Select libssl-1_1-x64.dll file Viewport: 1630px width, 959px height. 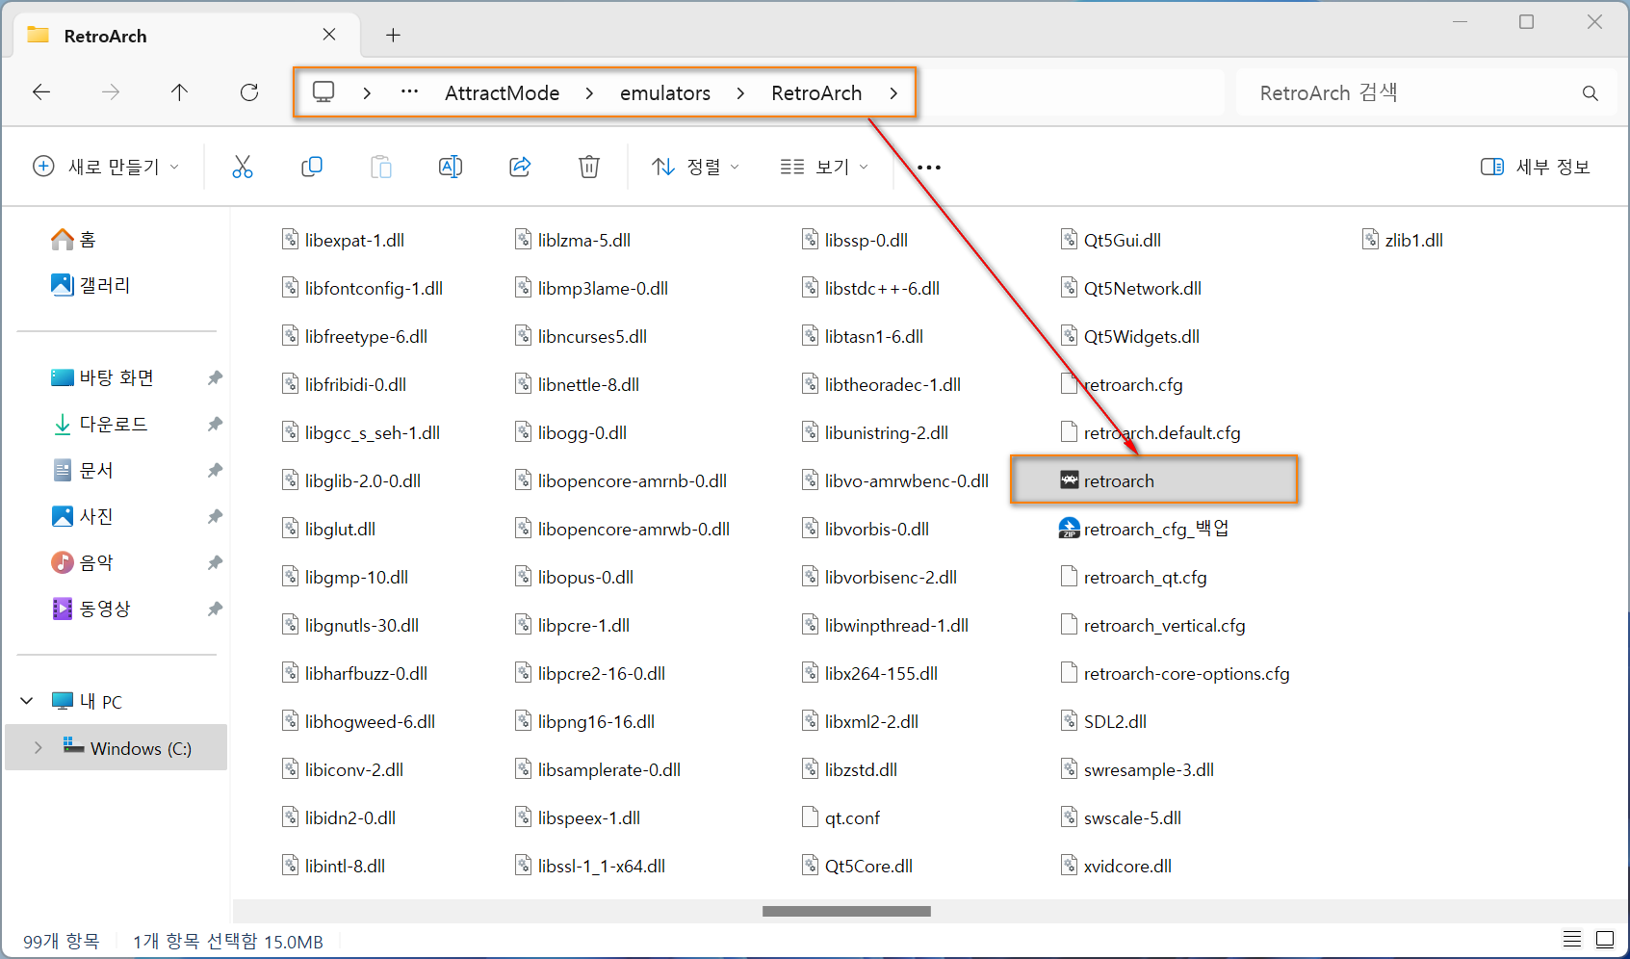coord(590,866)
